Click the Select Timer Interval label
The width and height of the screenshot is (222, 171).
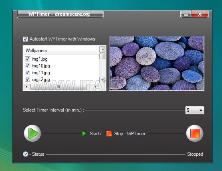coord(54,110)
